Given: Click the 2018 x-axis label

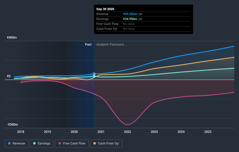Looking at the screenshot, I should click(21, 132).
